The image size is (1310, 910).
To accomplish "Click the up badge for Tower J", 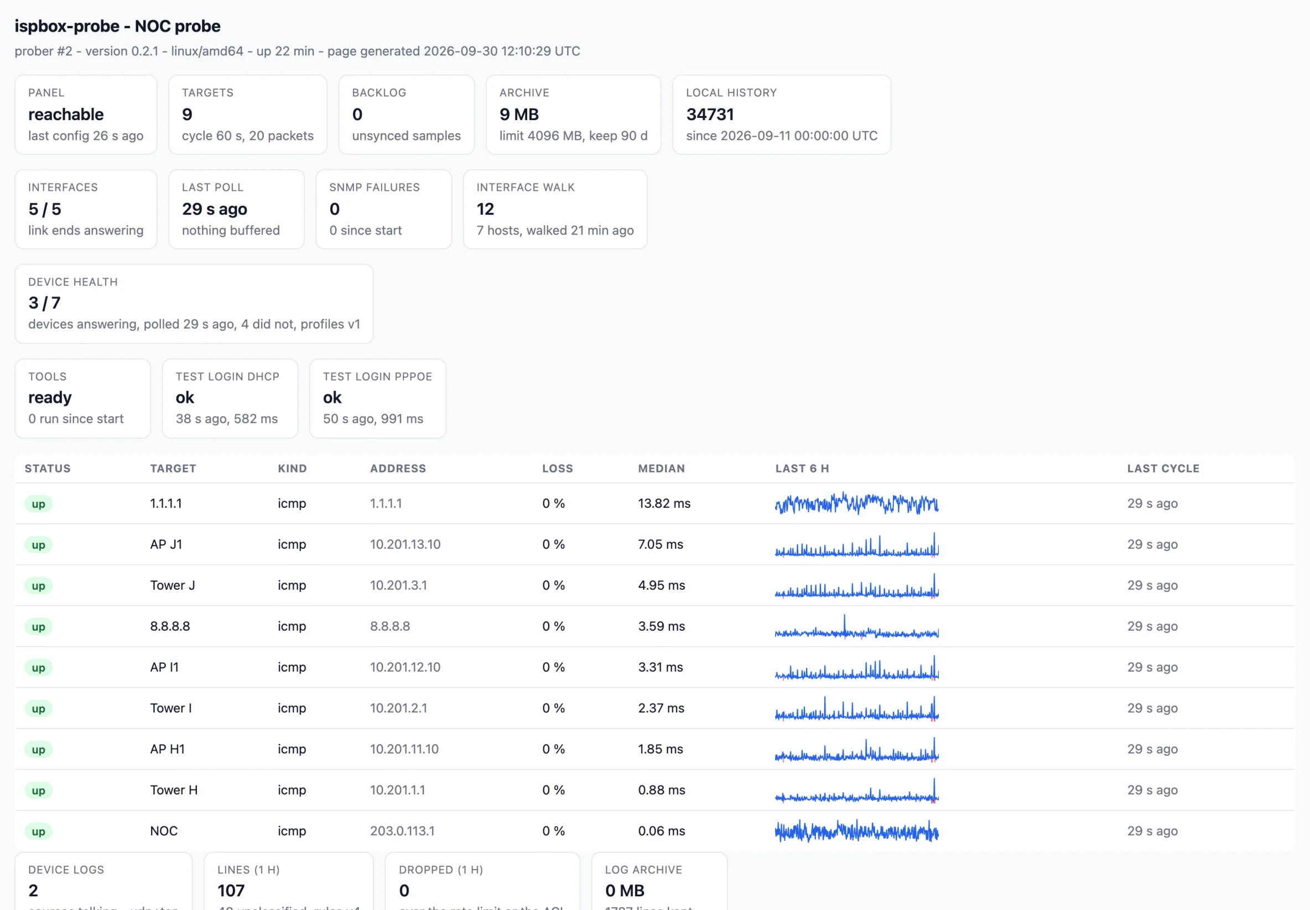I will pos(38,586).
